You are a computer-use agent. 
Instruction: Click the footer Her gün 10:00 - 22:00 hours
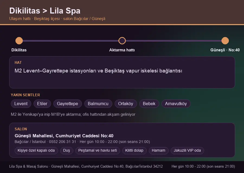coord(203,167)
